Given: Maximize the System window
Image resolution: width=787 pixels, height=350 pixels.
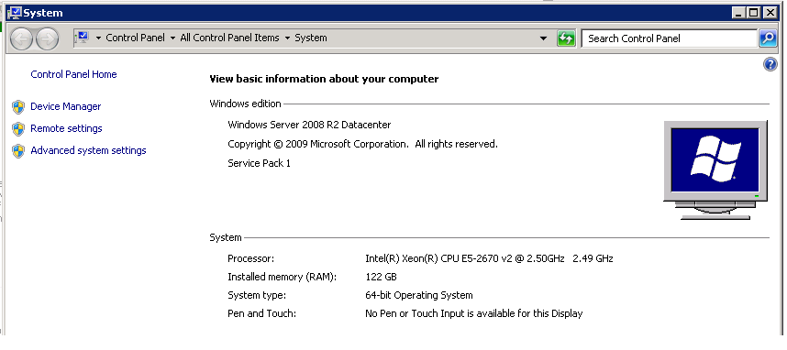Looking at the screenshot, I should [x=754, y=13].
